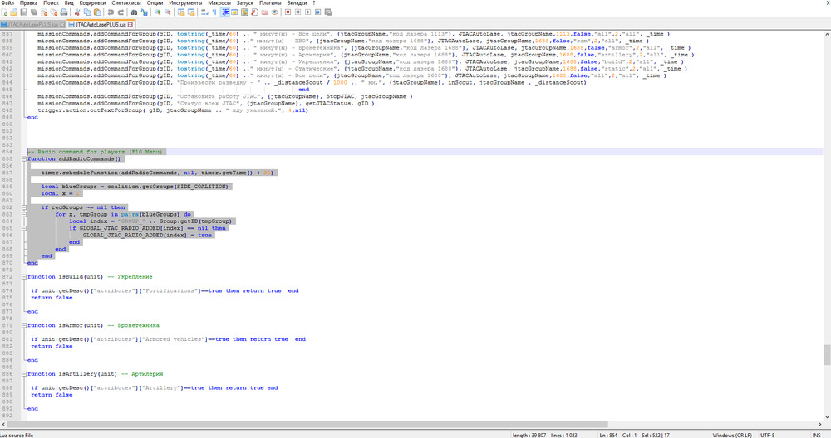Click the close-document toolbar icon

(45, 12)
